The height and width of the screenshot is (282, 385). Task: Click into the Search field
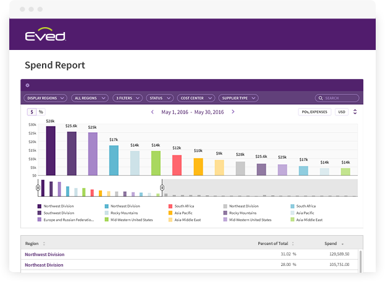[x=341, y=98]
